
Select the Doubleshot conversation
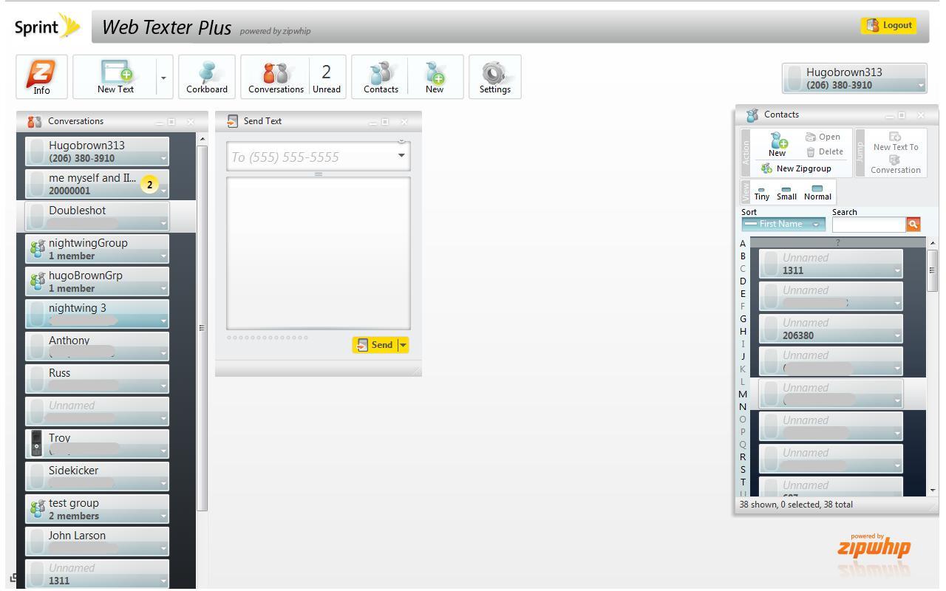(x=97, y=216)
